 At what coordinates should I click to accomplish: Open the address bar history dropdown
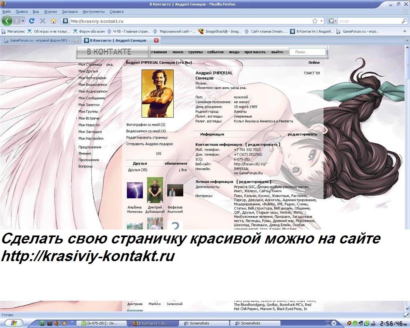[321, 21]
